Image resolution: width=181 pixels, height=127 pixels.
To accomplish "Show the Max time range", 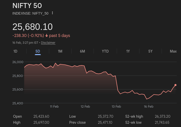I will (173, 51).
